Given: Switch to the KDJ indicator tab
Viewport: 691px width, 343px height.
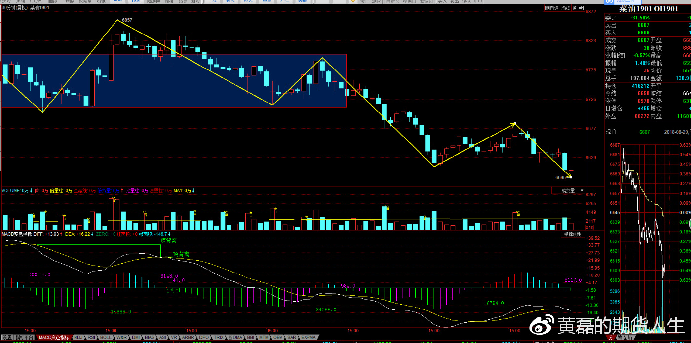Looking at the screenshot, I should (x=78, y=337).
